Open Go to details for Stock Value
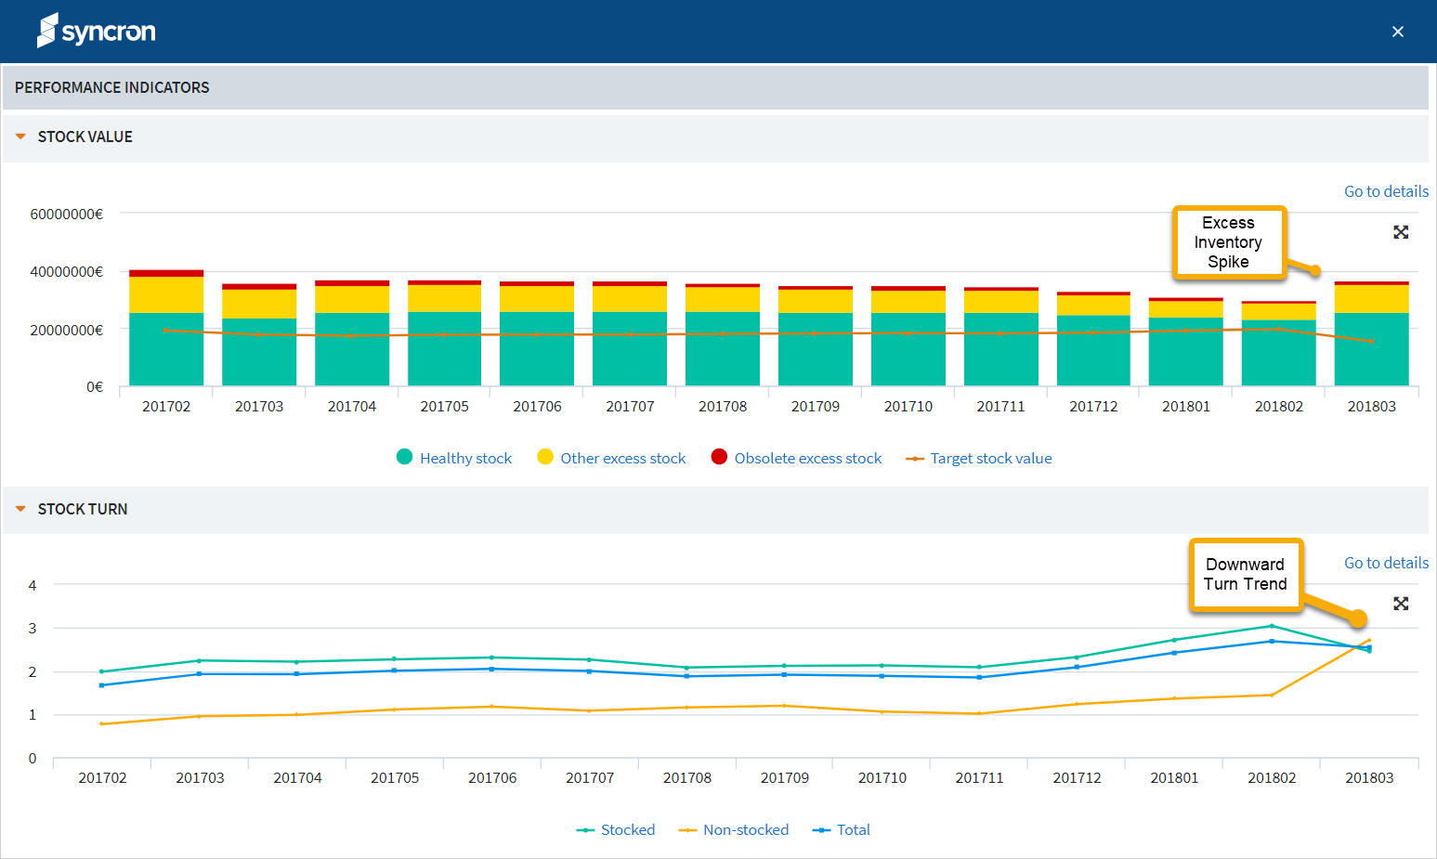This screenshot has height=859, width=1437. pos(1386,191)
